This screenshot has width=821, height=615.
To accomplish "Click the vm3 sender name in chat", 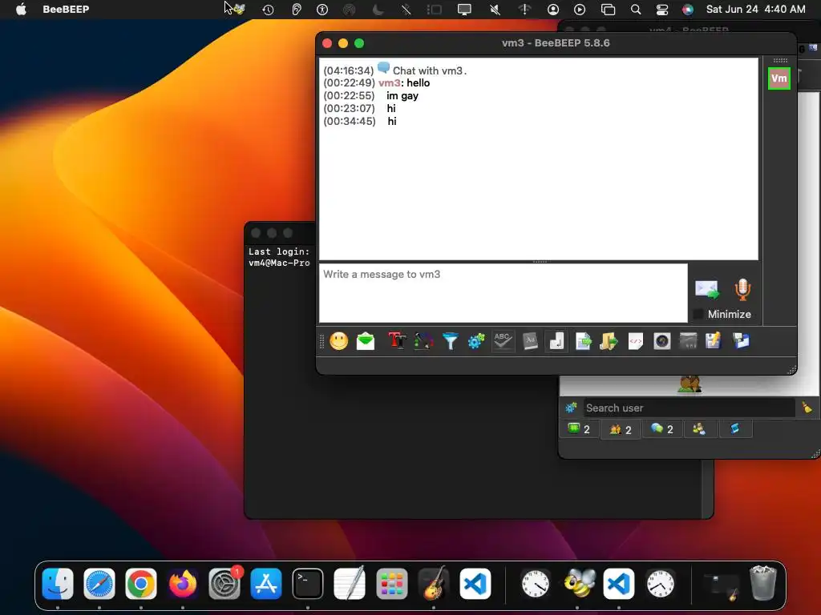I will (390, 82).
